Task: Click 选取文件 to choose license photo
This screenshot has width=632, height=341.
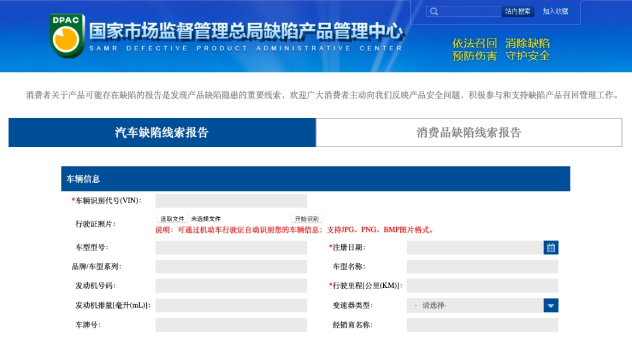Action: (172, 219)
